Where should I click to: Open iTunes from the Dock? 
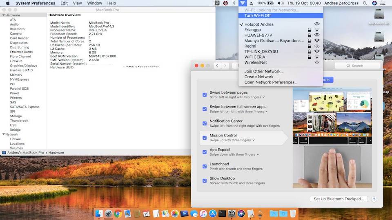coord(203,213)
